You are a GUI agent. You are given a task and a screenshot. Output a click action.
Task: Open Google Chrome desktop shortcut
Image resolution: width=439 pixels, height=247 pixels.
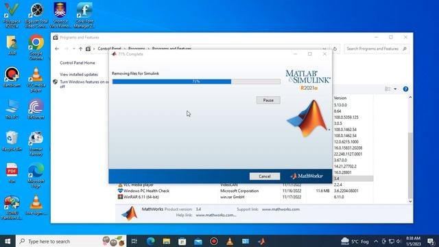click(x=36, y=47)
